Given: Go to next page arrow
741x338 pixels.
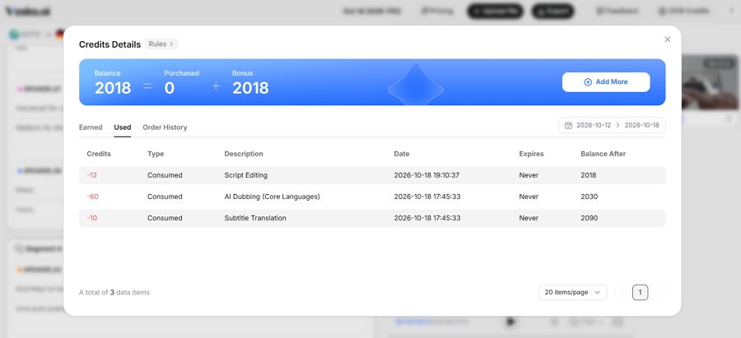Looking at the screenshot, I should click(x=658, y=293).
